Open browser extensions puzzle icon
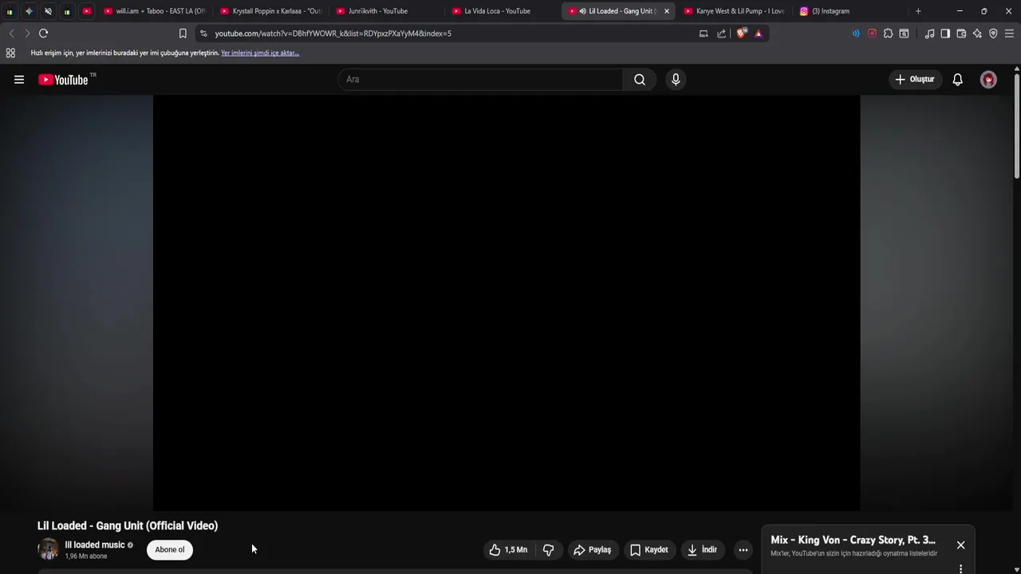This screenshot has height=574, width=1021. point(888,33)
